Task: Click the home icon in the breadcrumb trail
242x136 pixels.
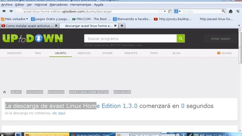Action: coord(5,92)
